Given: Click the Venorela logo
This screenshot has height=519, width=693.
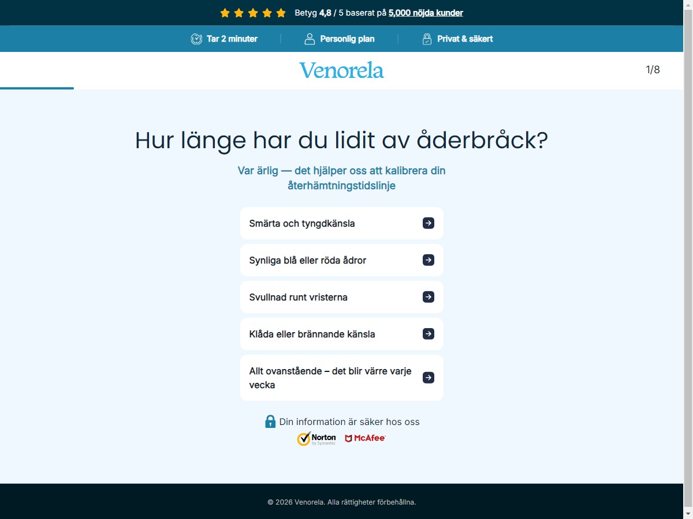Looking at the screenshot, I should 341,70.
